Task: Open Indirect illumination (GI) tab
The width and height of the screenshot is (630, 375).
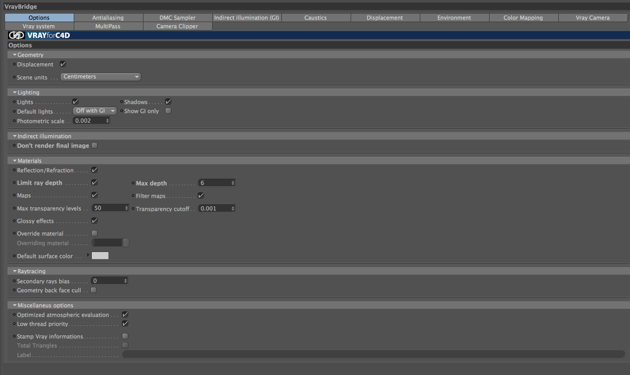Action: coord(247,18)
